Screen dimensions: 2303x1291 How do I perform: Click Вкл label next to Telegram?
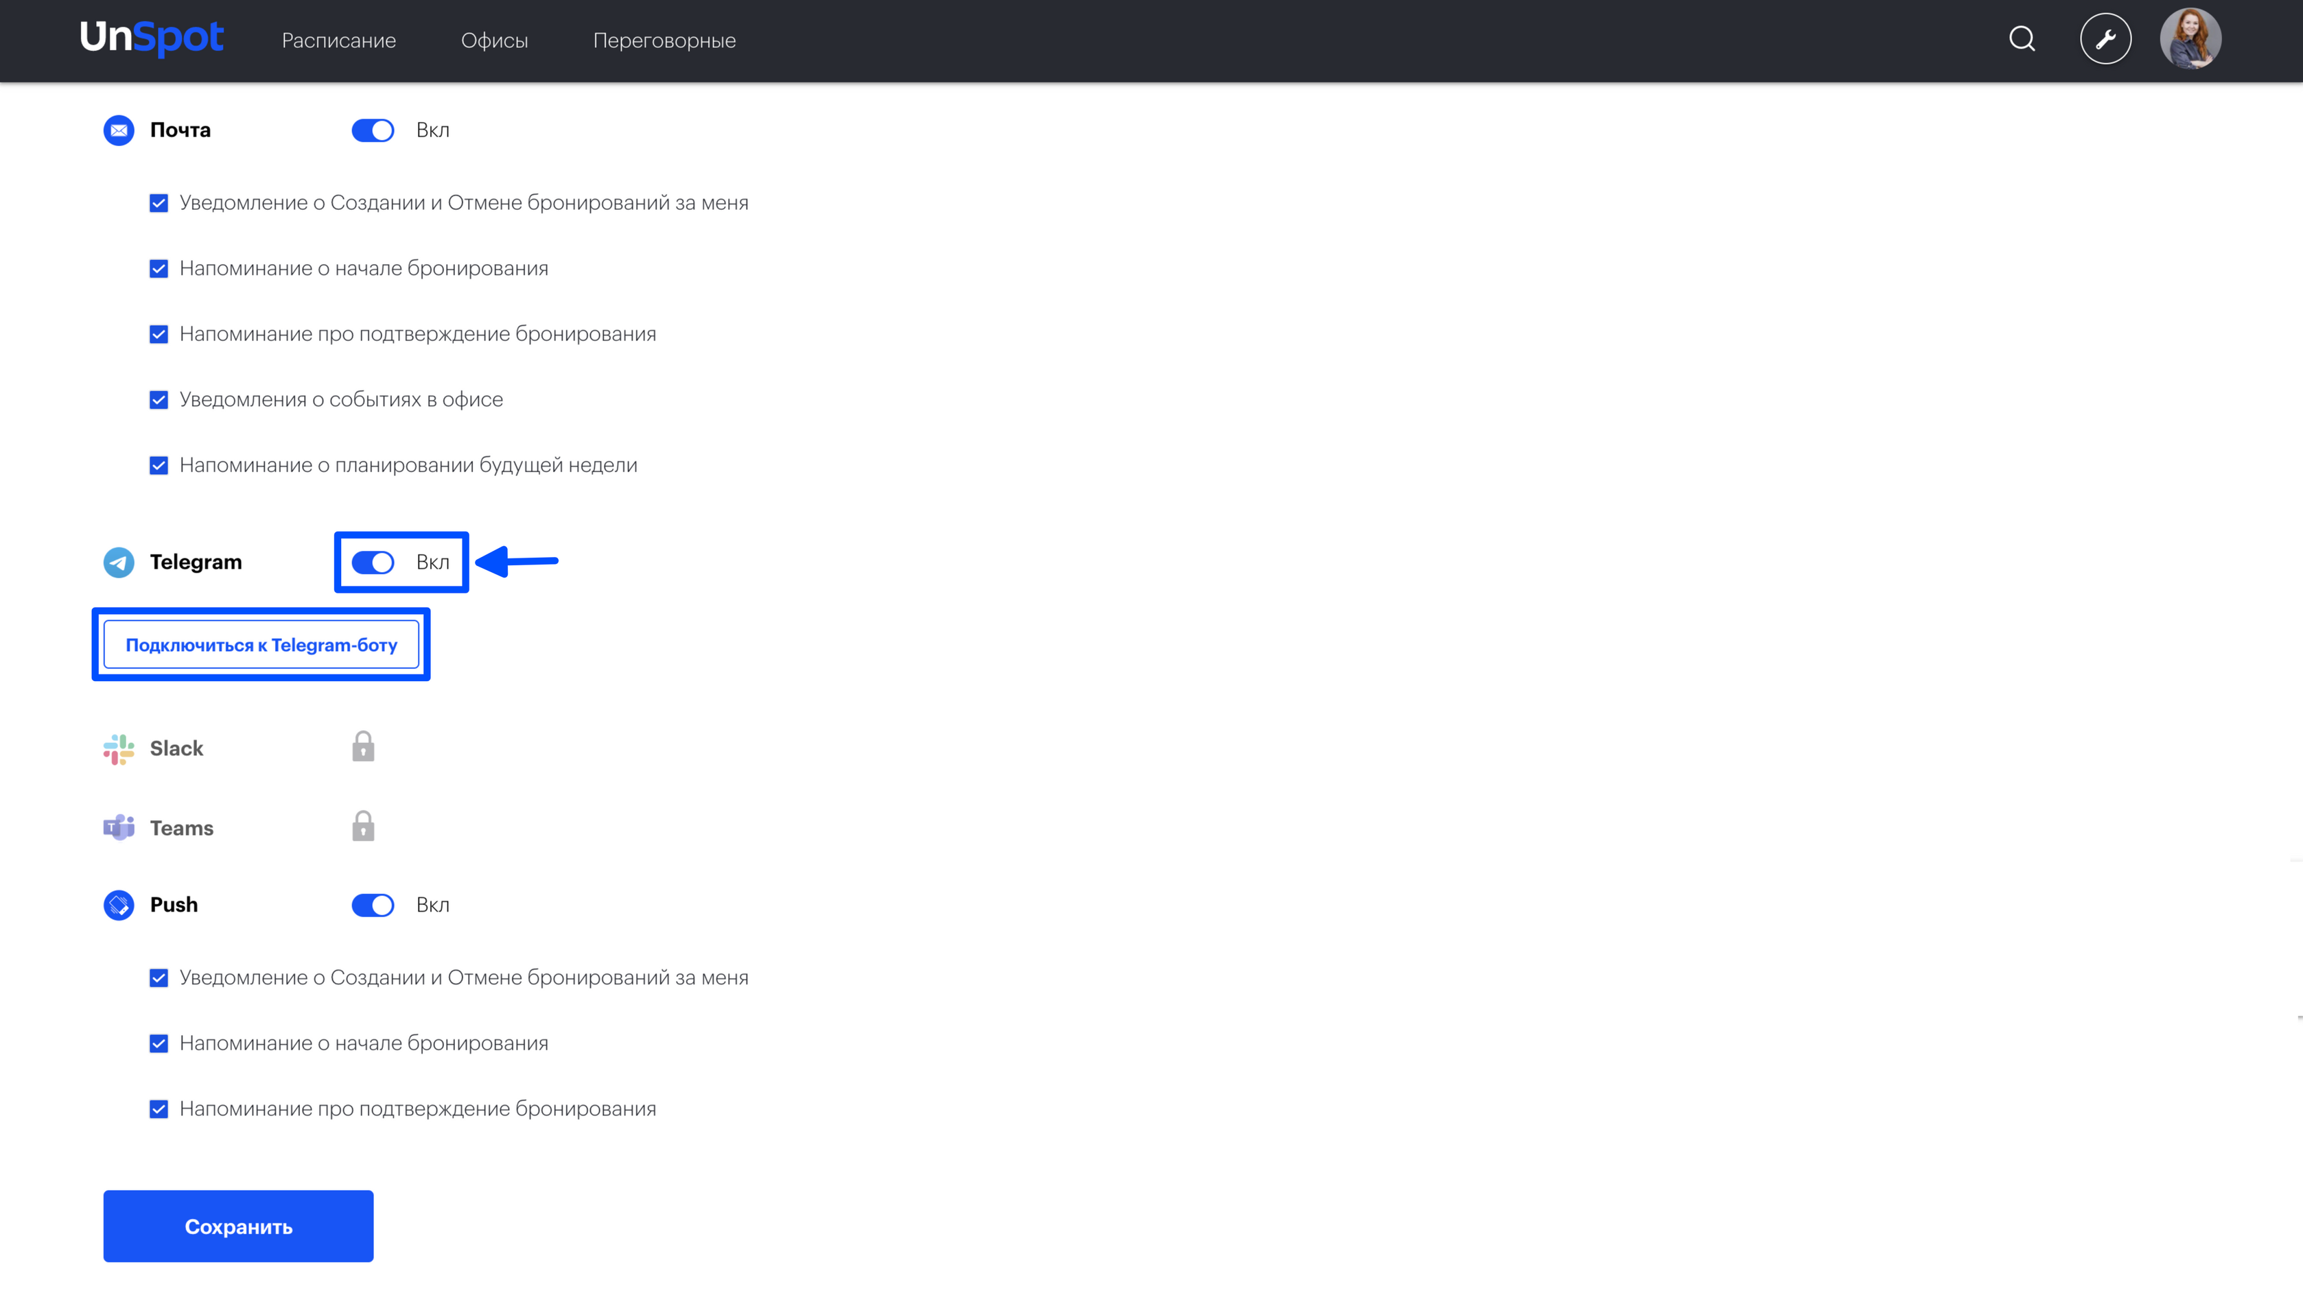433,562
